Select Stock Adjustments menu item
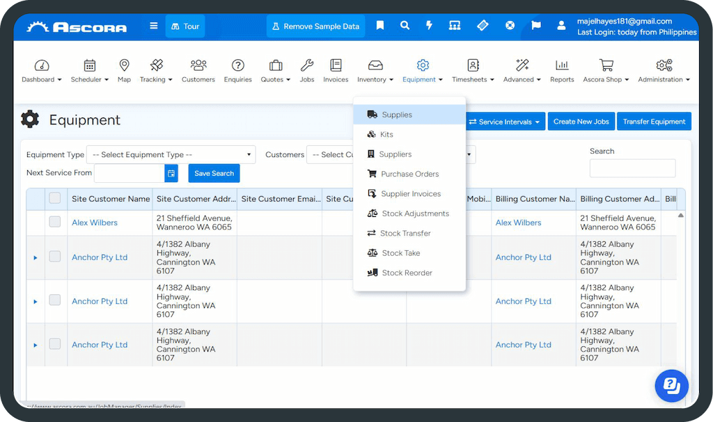 (409, 213)
